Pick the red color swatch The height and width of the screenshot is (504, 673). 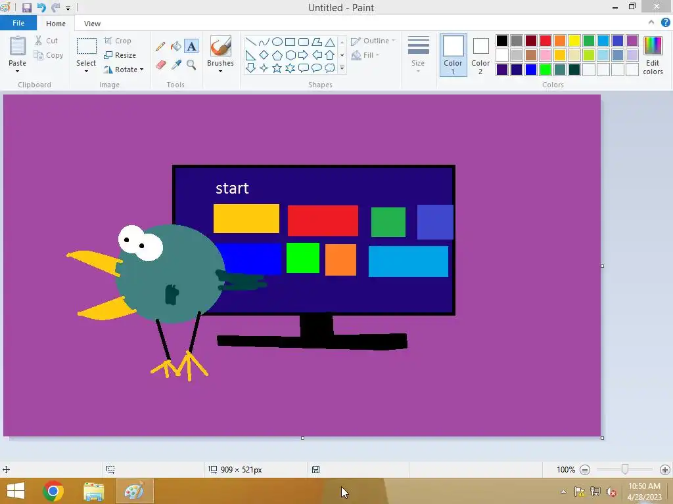[545, 41]
